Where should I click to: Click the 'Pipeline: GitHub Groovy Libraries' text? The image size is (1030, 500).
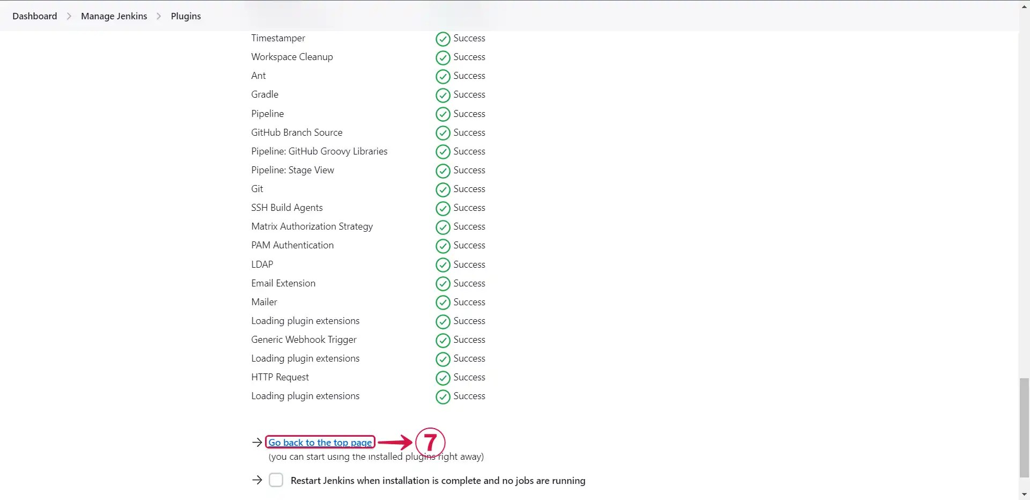tap(319, 151)
